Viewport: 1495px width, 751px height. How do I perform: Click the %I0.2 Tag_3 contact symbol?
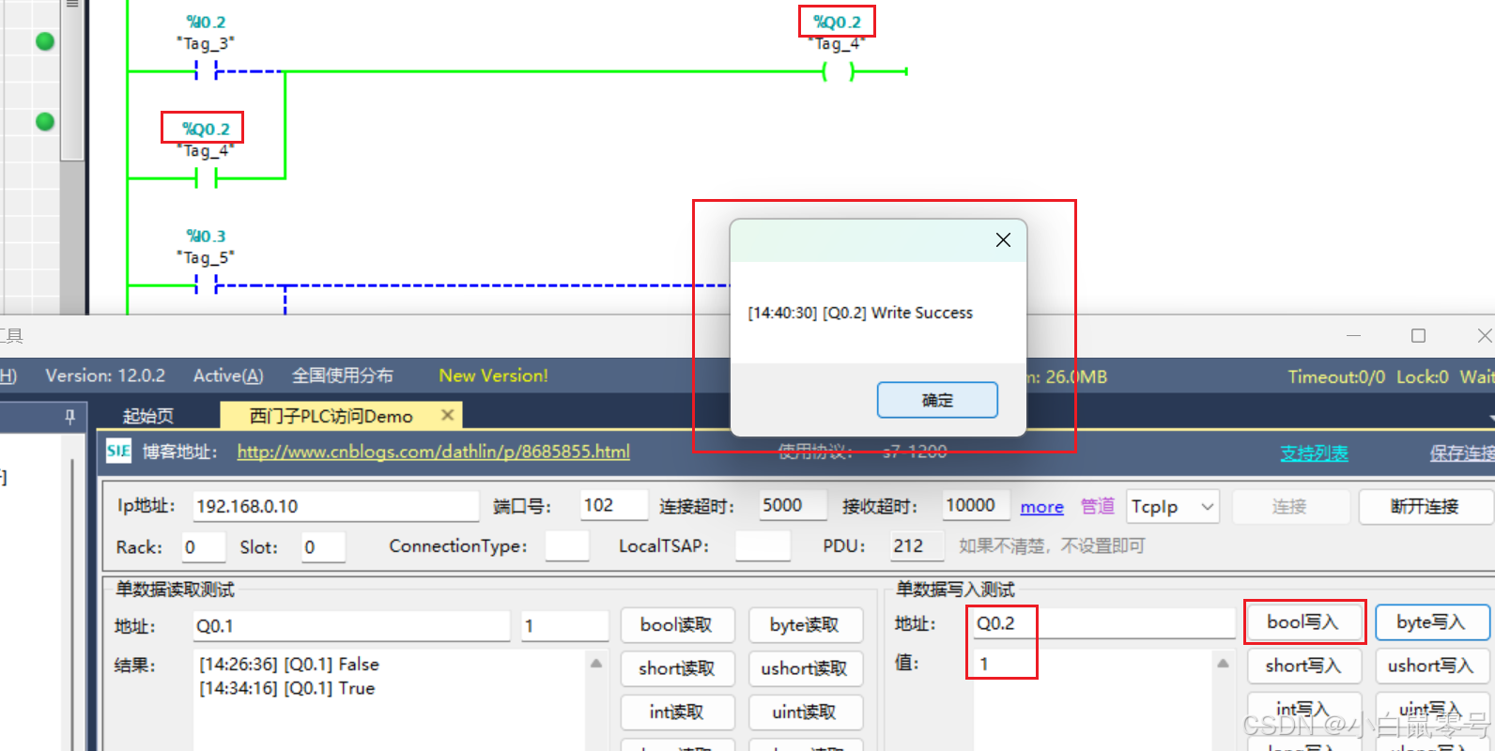[x=207, y=70]
